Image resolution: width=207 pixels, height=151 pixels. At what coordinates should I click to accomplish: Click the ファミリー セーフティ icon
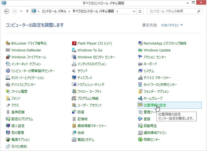[x=74, y=91]
